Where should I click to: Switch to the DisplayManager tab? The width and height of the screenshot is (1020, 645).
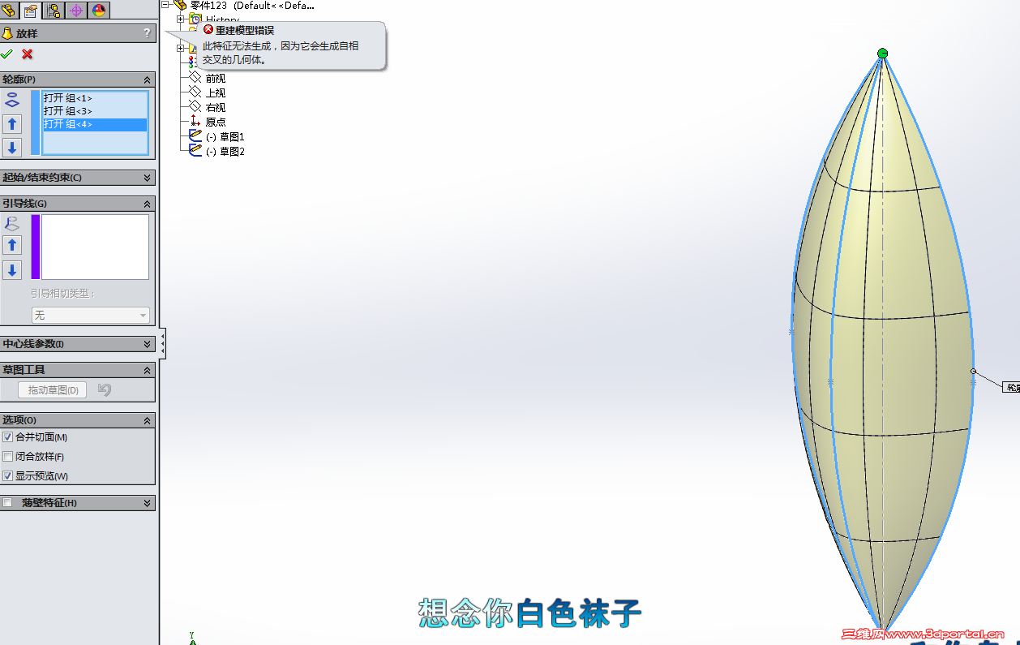[99, 11]
